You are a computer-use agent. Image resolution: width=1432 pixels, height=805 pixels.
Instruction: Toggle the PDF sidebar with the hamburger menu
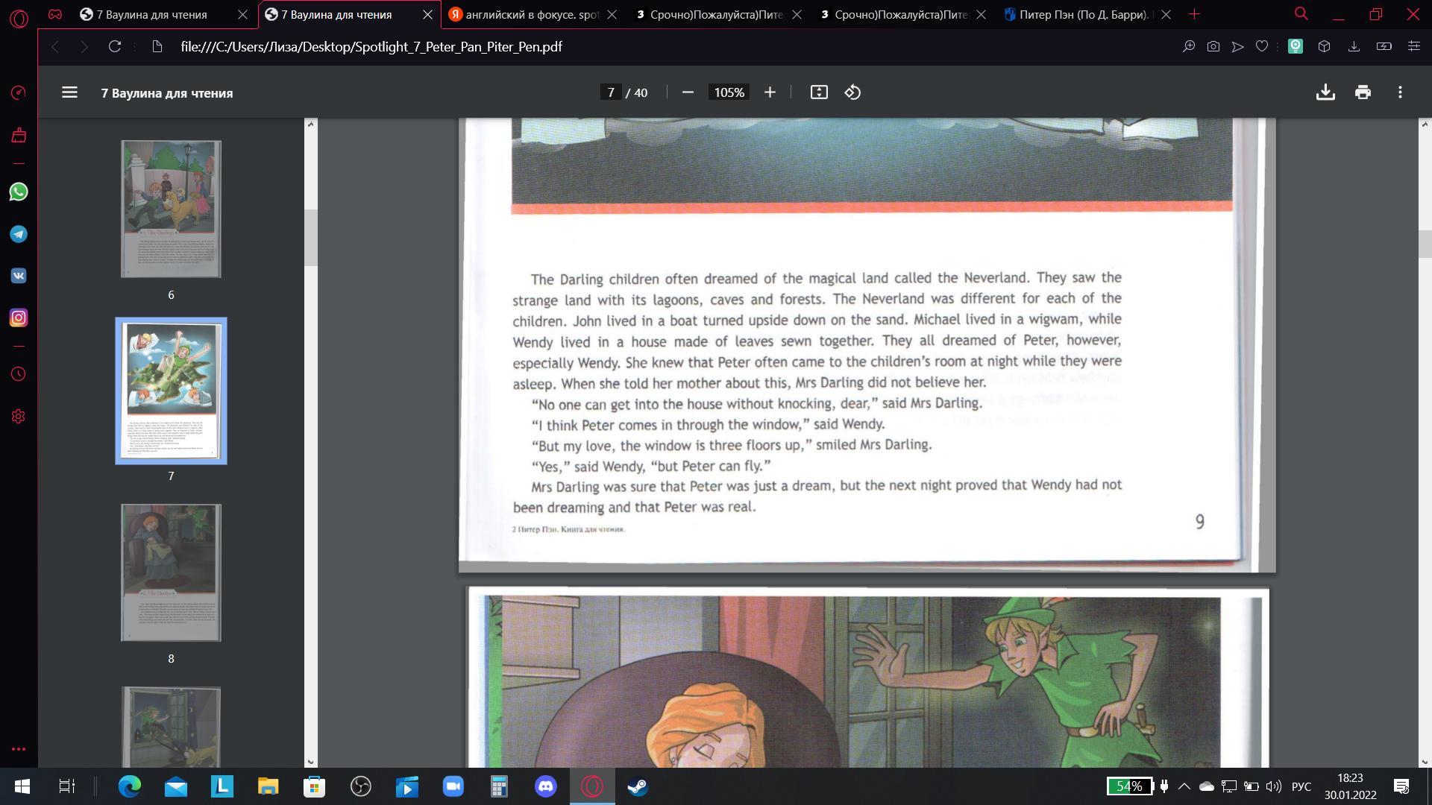tap(69, 92)
